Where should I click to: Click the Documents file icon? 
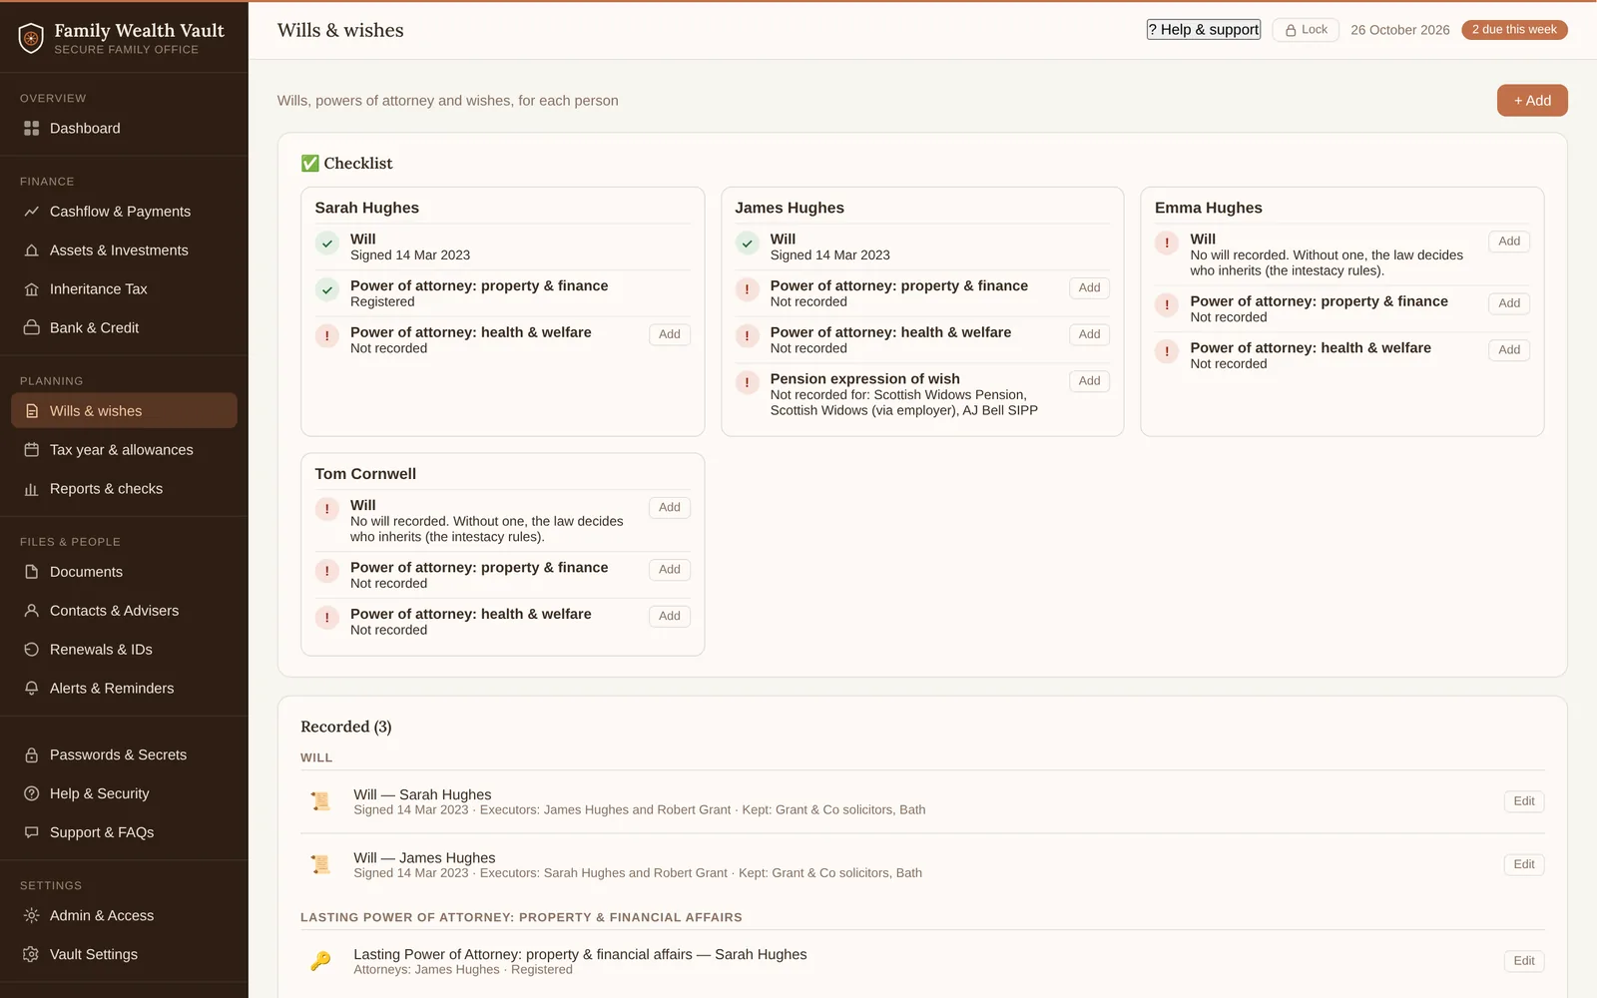pos(32,572)
